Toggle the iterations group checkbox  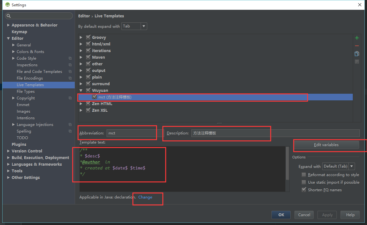pyautogui.click(x=88, y=50)
